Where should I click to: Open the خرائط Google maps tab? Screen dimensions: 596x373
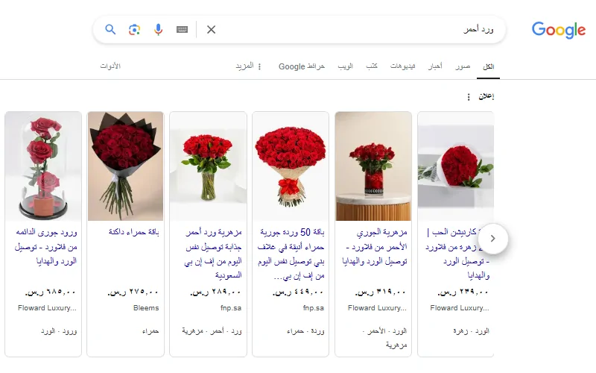point(302,66)
